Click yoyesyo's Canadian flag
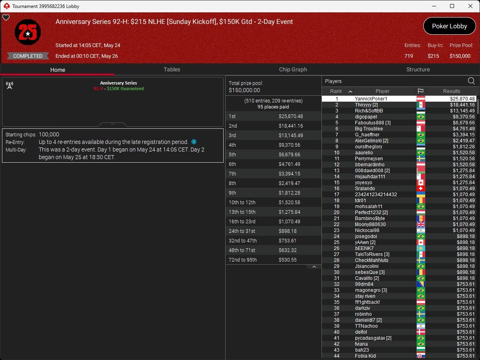480x360 pixels. [x=421, y=183]
